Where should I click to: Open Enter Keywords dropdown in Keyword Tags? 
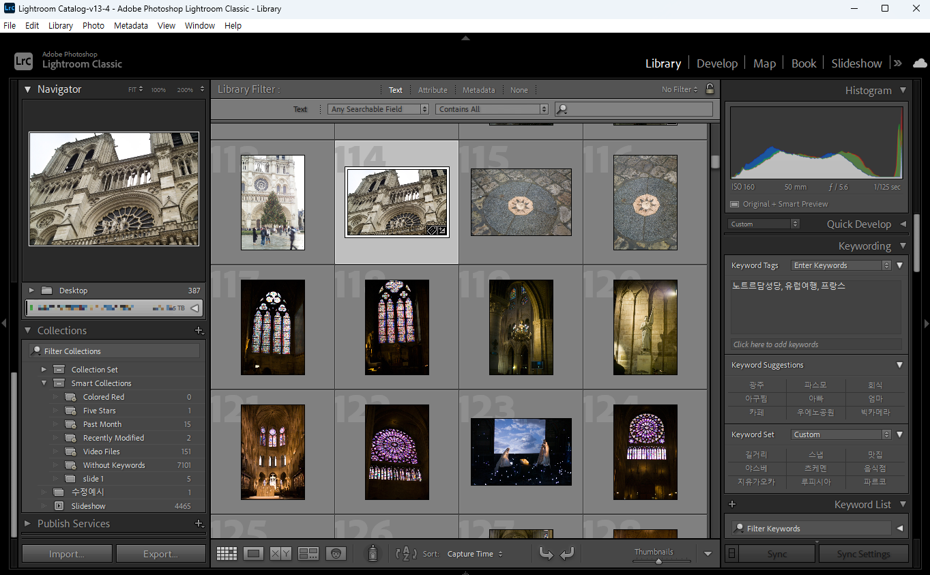841,265
